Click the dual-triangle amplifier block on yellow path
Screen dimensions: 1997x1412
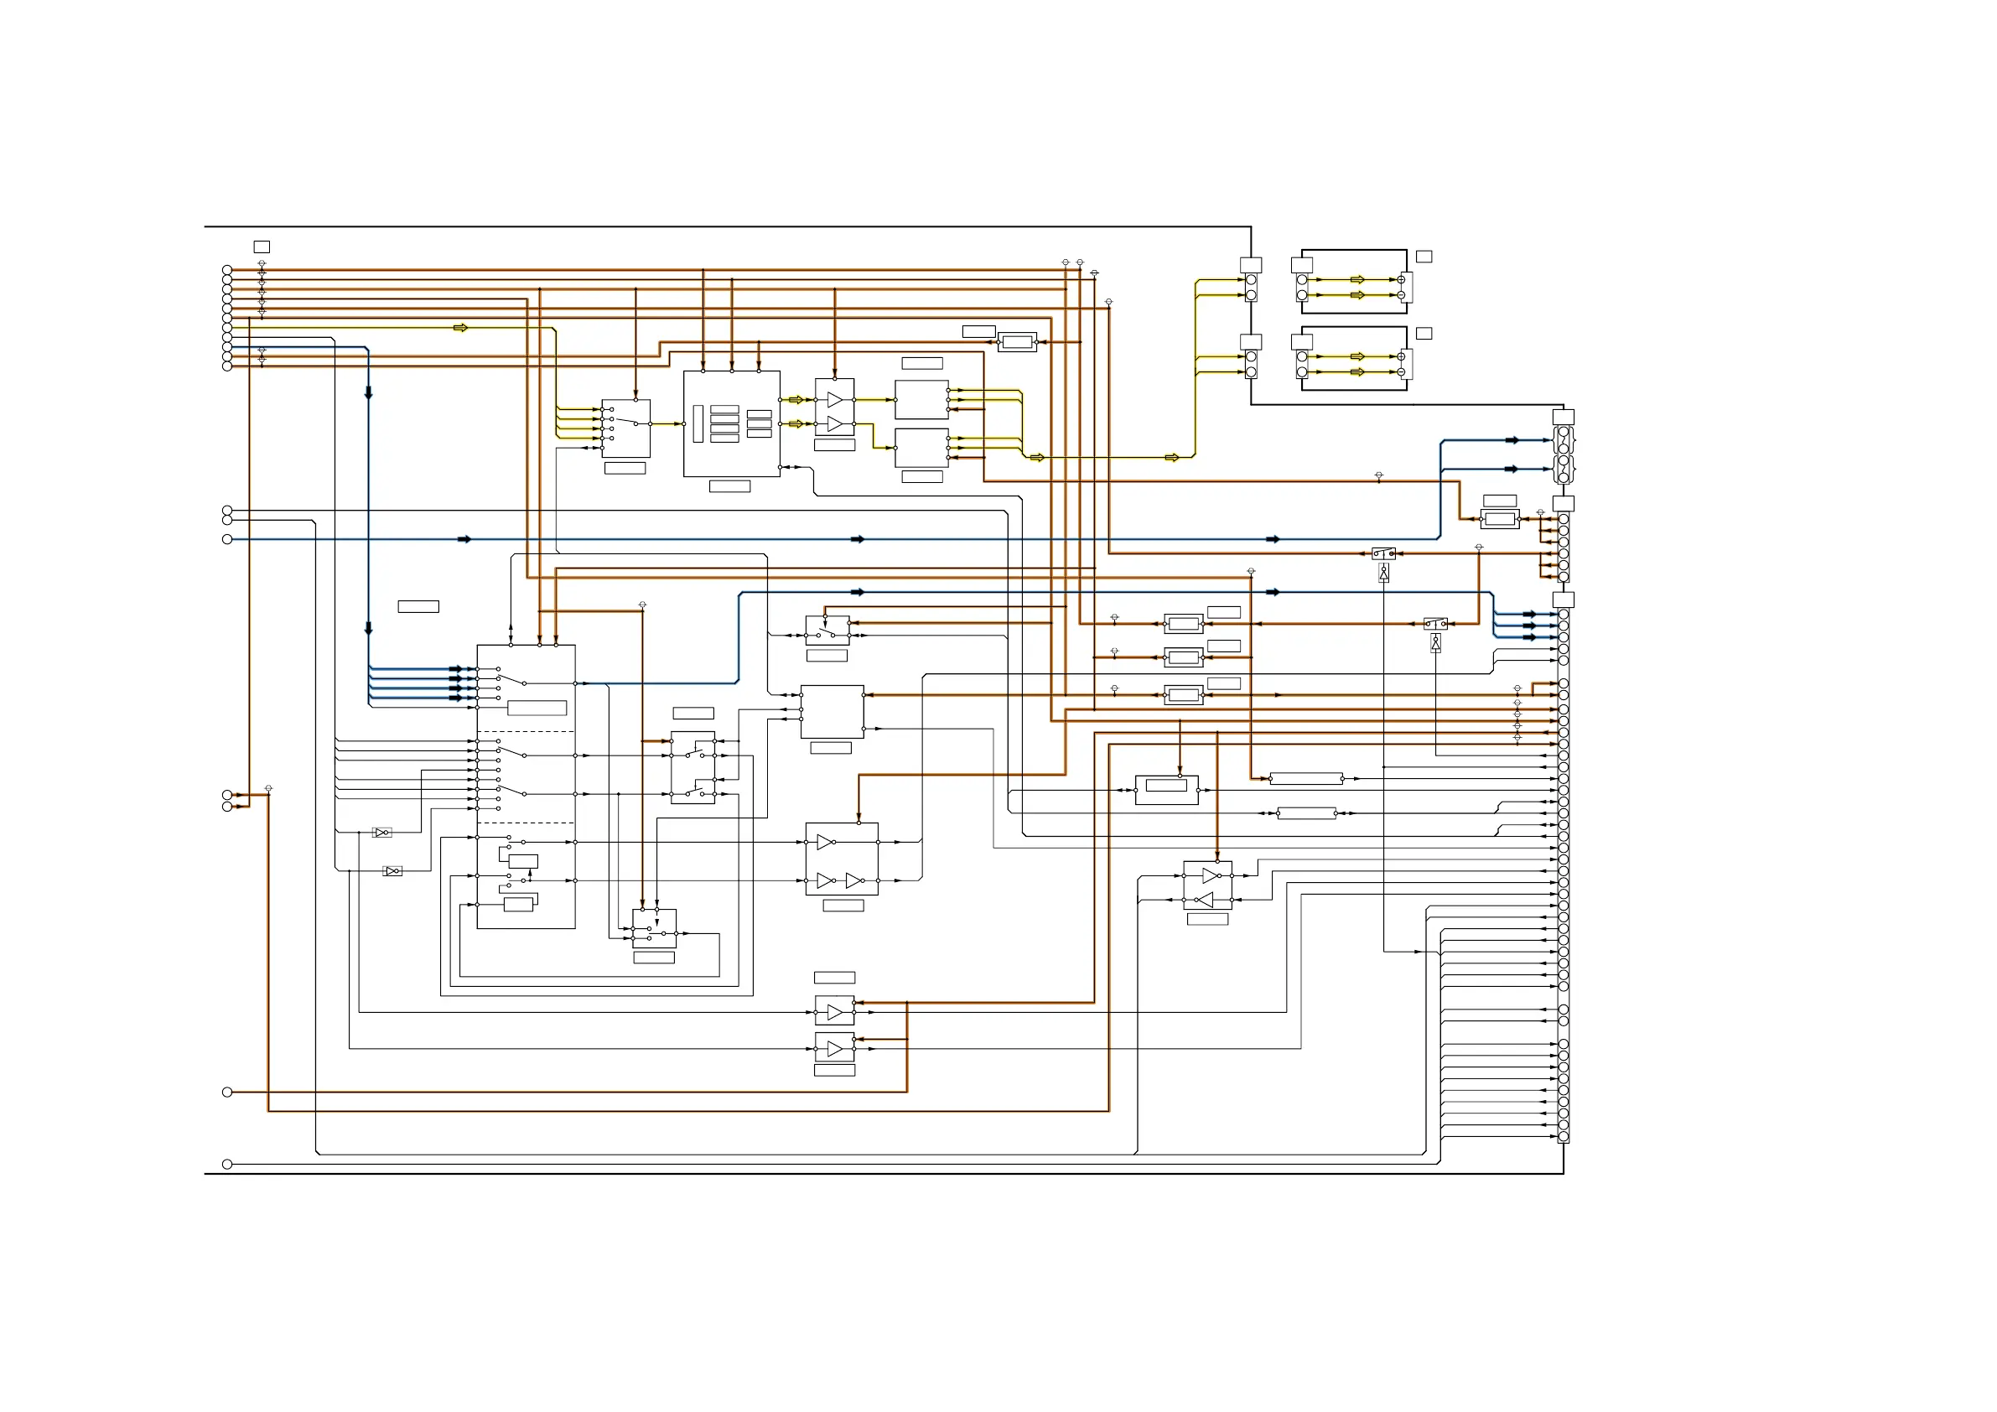click(x=834, y=408)
